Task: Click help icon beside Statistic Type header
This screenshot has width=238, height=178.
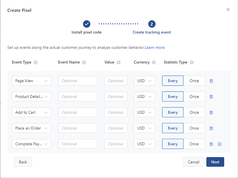Action: pos(192,62)
